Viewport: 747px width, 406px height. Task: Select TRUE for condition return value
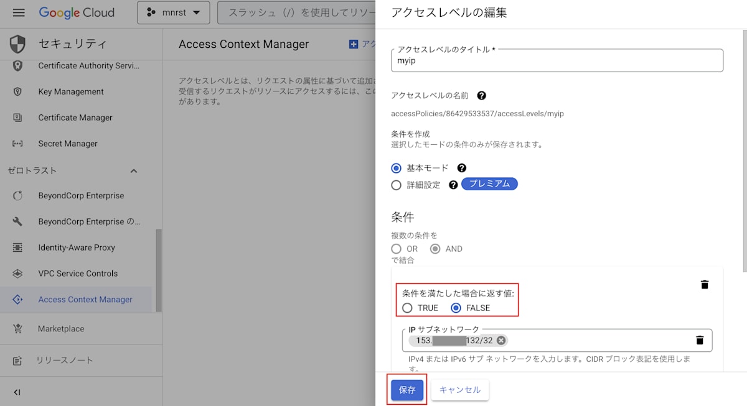point(407,308)
